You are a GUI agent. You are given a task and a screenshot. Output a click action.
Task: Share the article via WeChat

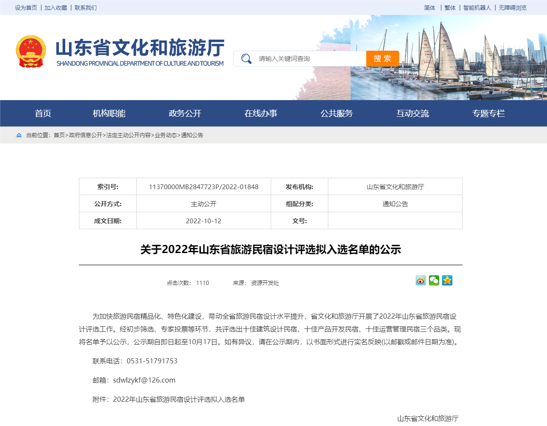(x=434, y=280)
